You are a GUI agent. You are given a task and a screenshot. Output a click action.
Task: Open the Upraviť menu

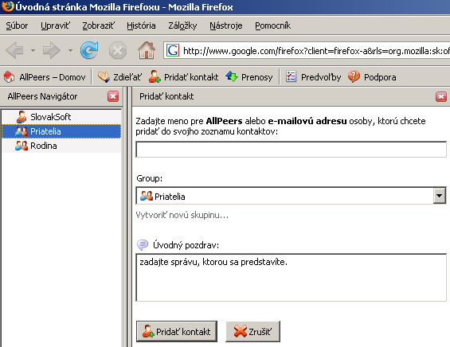click(x=55, y=25)
